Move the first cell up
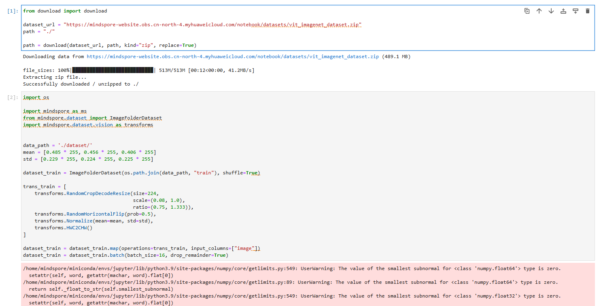This screenshot has width=599, height=306. [x=539, y=11]
